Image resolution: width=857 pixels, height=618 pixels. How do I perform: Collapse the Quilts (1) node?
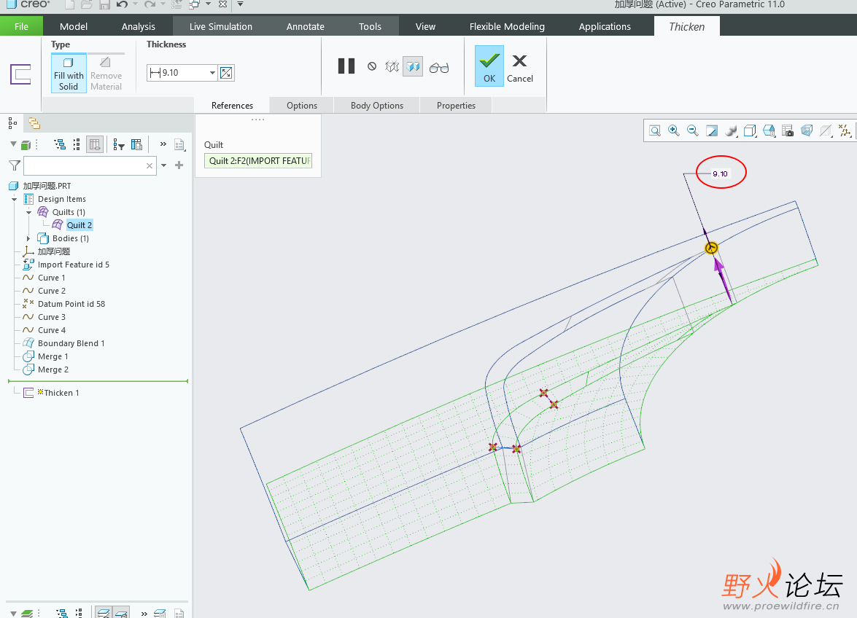click(29, 212)
